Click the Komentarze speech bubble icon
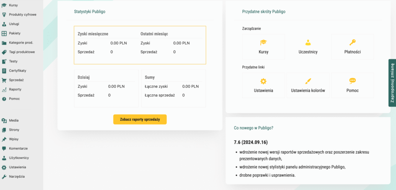Viewport: 396px width, 190px height. (x=4, y=149)
